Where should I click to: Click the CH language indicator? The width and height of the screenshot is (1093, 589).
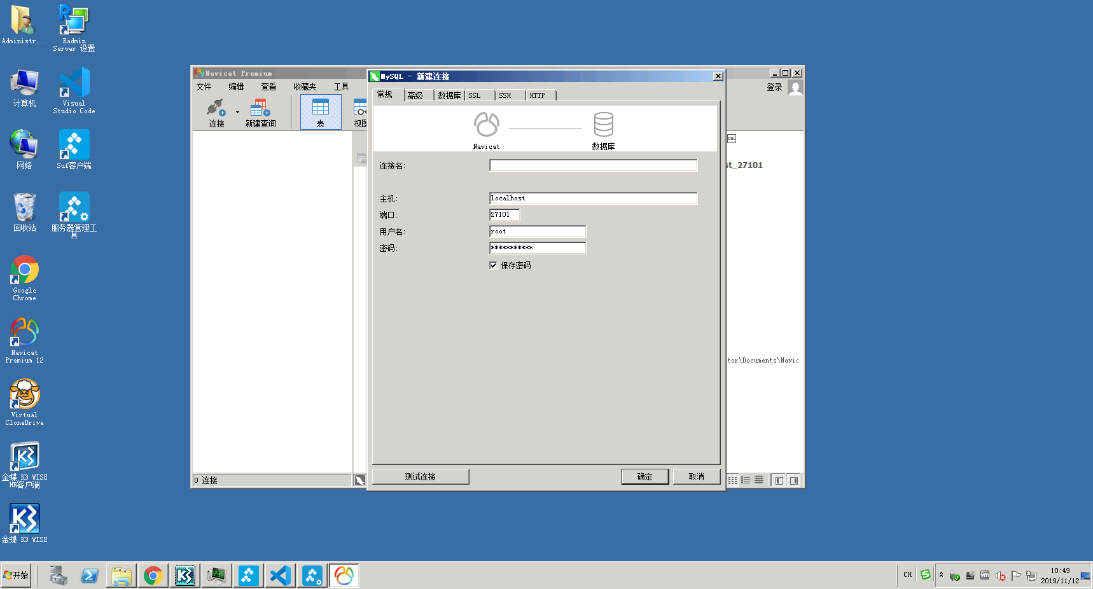pyautogui.click(x=908, y=575)
